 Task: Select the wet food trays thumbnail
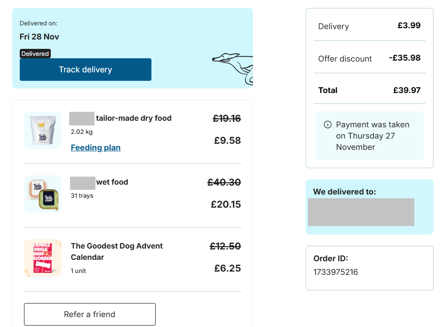click(43, 194)
